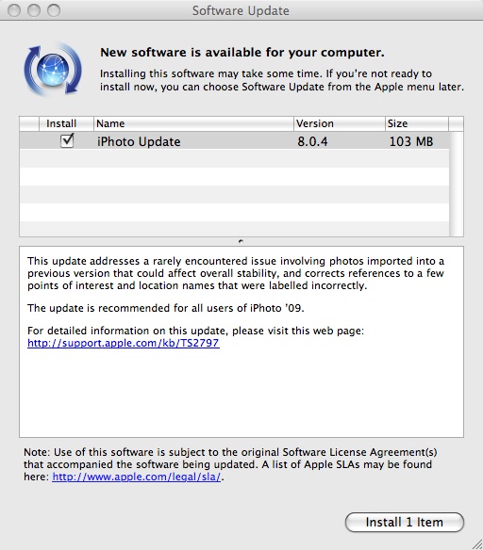Click the split-pane divider handle dot

[241, 241]
